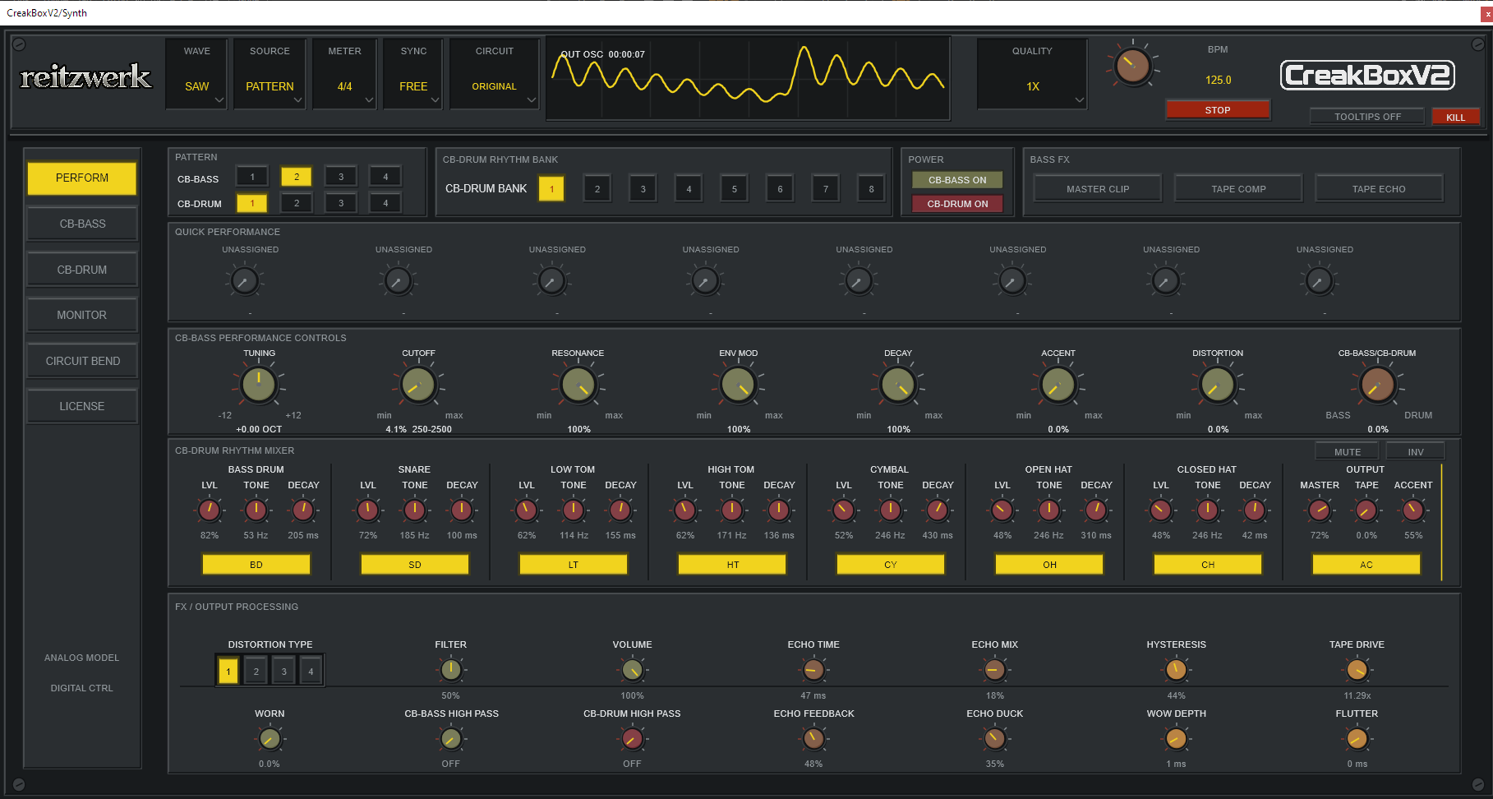Image resolution: width=1493 pixels, height=799 pixels.
Task: Enable the Master Clip bass FX
Action: (1098, 188)
